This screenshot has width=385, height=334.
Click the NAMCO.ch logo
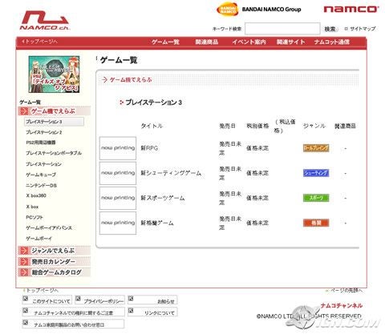(x=44, y=21)
